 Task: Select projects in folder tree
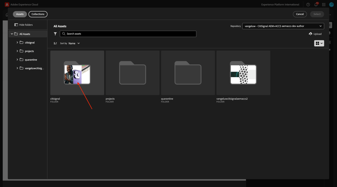[29, 51]
